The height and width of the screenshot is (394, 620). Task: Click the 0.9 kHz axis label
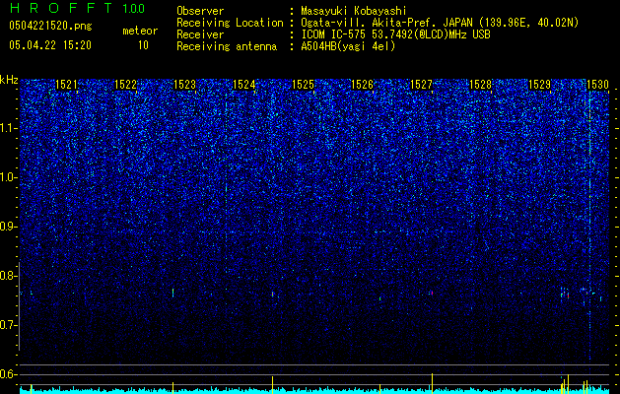point(8,227)
